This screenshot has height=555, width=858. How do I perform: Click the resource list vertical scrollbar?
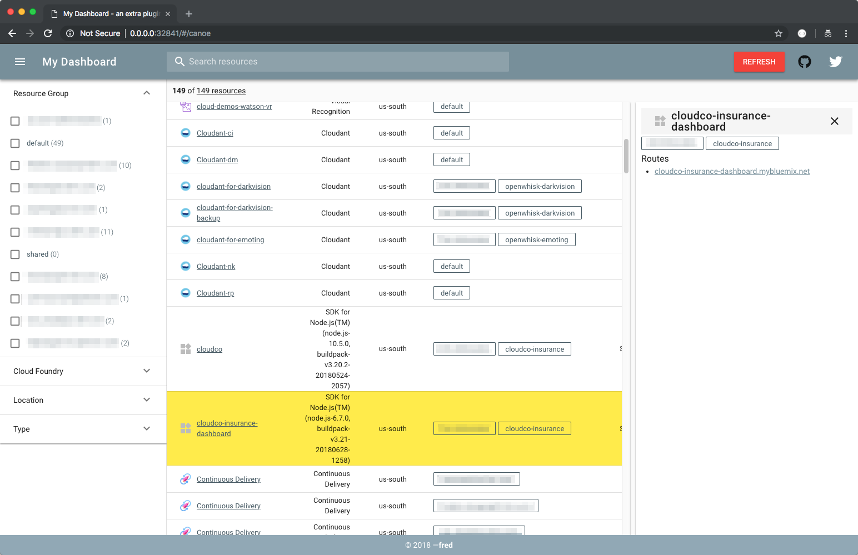pyautogui.click(x=626, y=156)
